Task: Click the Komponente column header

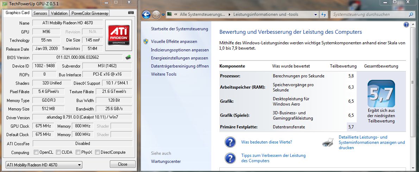Action: 232,66
